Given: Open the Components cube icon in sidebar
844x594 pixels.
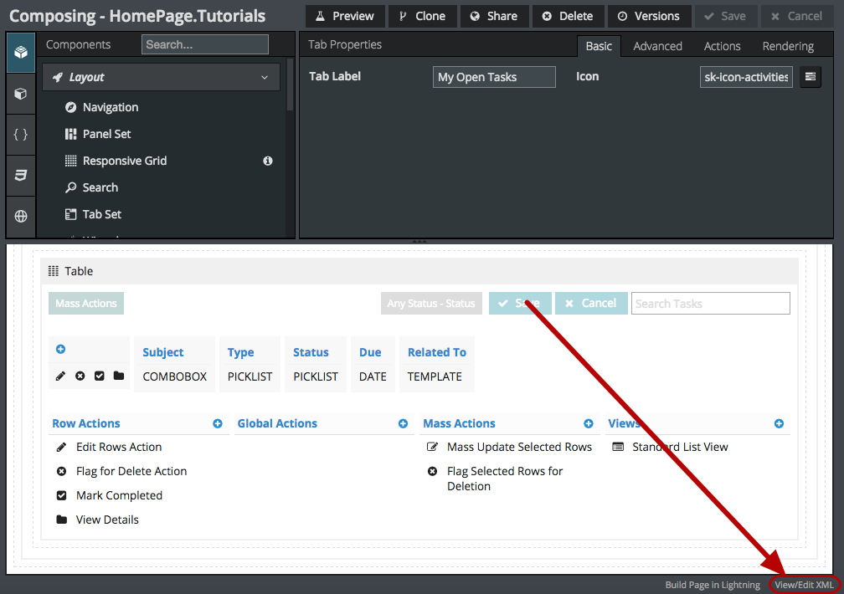Looking at the screenshot, I should coord(21,53).
